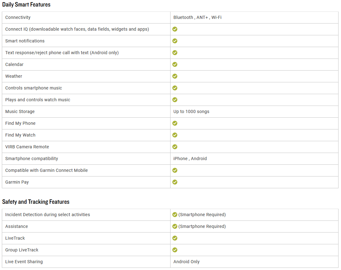Click the VIRB Camera Remote checkmark
This screenshot has width=341, height=270.
pyautogui.click(x=175, y=147)
